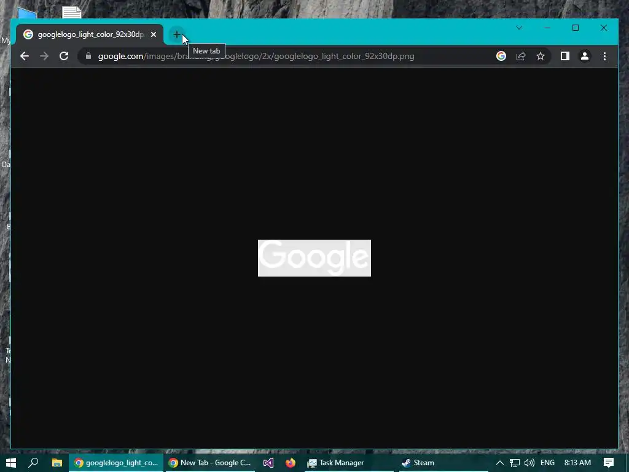Bookmark this tab with star icon
Screen dimensions: 629x472
tap(541, 56)
